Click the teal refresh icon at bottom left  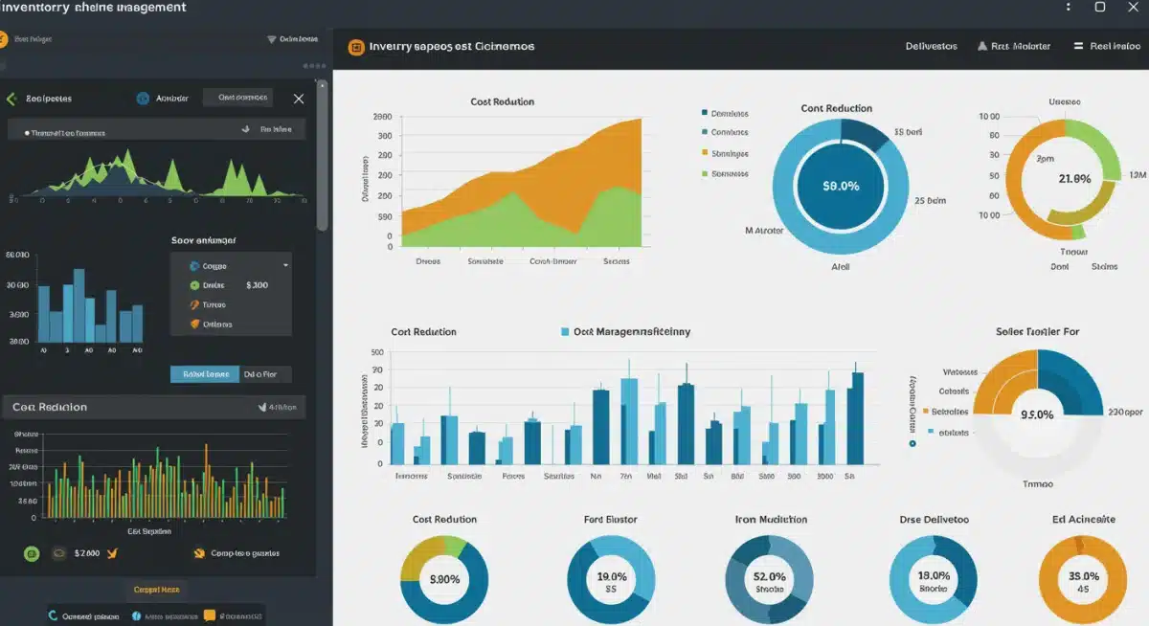coord(53,615)
